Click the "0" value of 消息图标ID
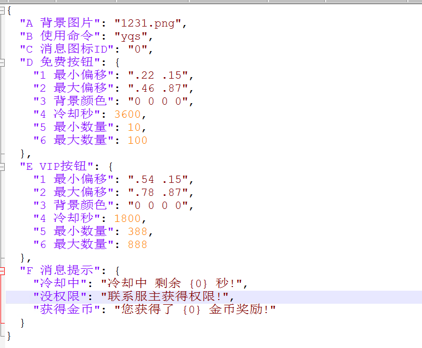Viewport: 422px width, 348px height. click(x=137, y=49)
